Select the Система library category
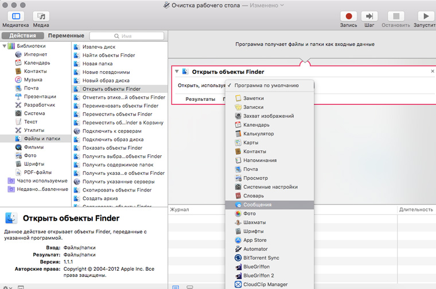Image resolution: width=436 pixels, height=289 pixels. tap(34, 114)
